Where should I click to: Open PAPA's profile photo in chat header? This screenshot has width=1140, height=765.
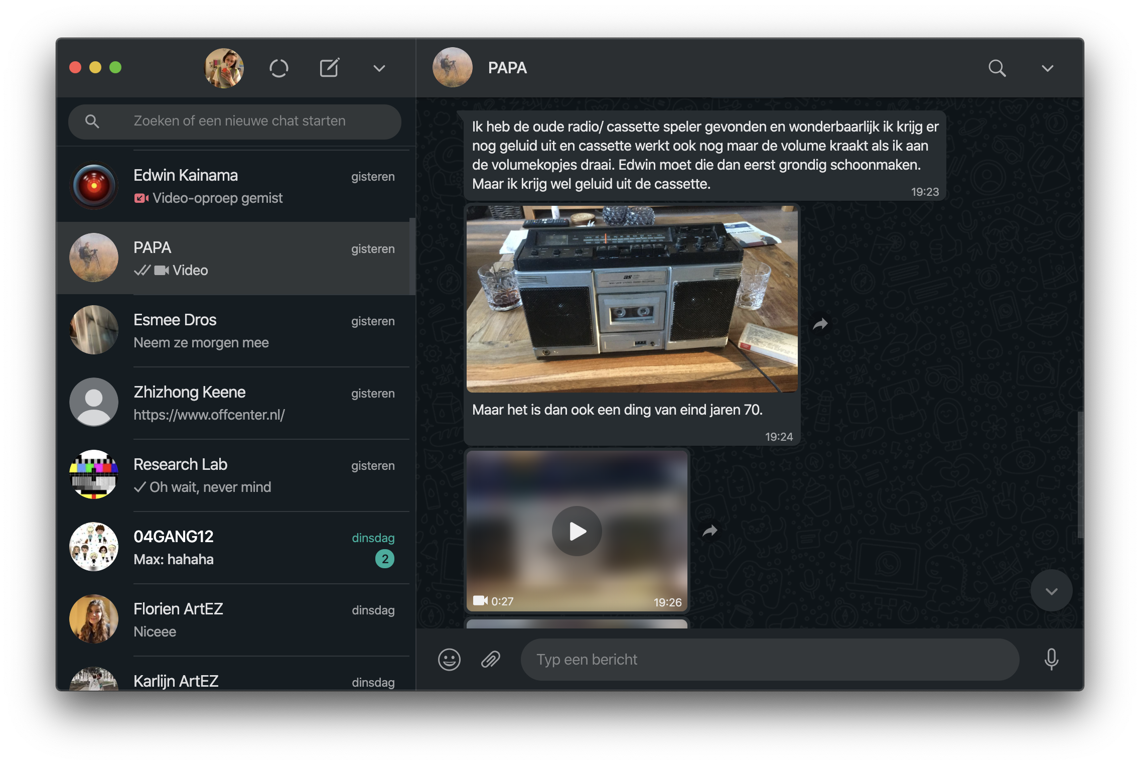pyautogui.click(x=452, y=68)
